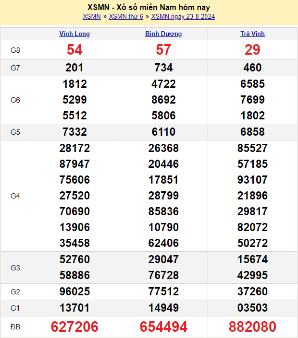Open the XSMN breadcrumb link
The image size is (298, 338).
point(92,17)
